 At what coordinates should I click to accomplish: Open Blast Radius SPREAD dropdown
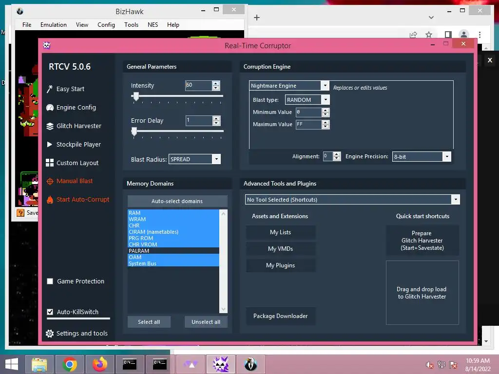point(216,159)
